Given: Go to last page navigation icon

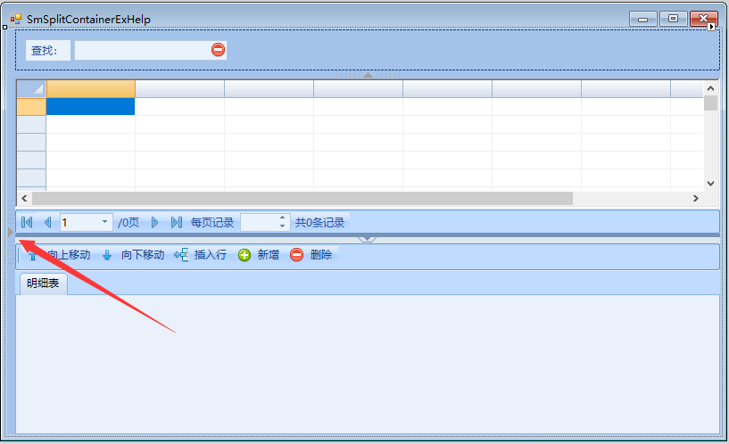Looking at the screenshot, I should coord(176,223).
